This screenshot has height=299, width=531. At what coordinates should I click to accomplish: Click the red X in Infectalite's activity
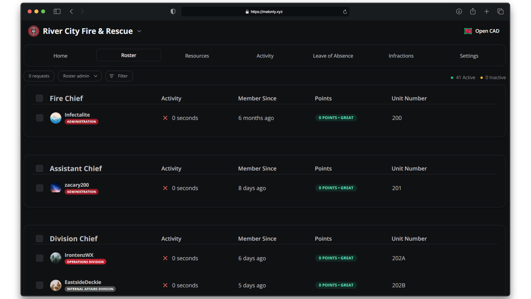coord(165,118)
